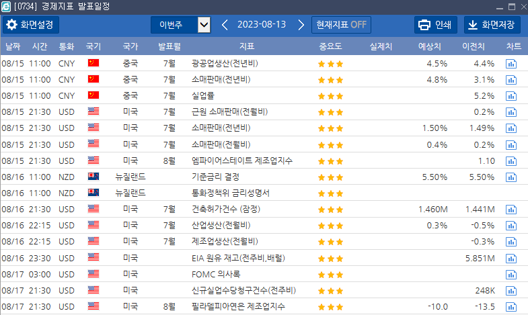Sort by 중요도 column header

[330, 46]
